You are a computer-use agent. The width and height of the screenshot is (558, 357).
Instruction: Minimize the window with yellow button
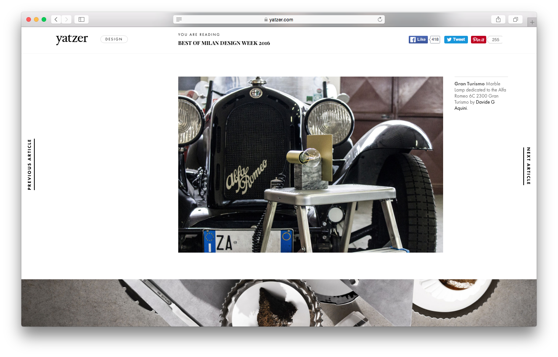click(36, 19)
